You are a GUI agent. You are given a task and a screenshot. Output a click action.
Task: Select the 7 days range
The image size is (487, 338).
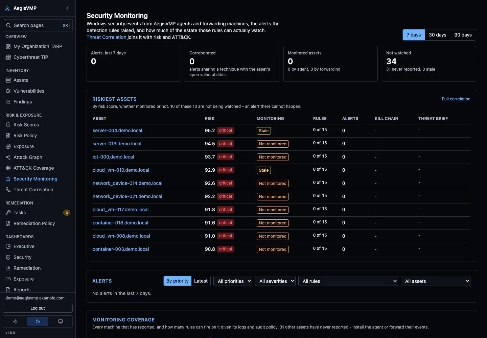coord(414,35)
